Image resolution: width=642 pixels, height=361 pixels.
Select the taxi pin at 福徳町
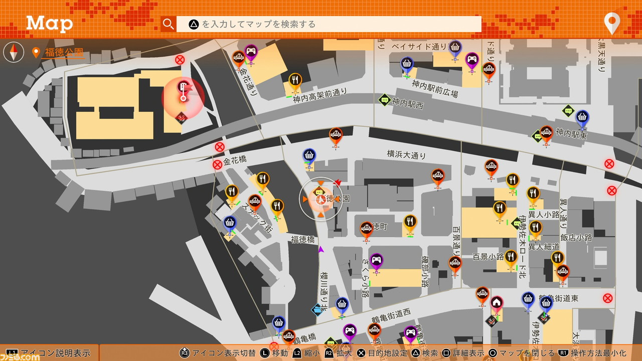pos(367,231)
